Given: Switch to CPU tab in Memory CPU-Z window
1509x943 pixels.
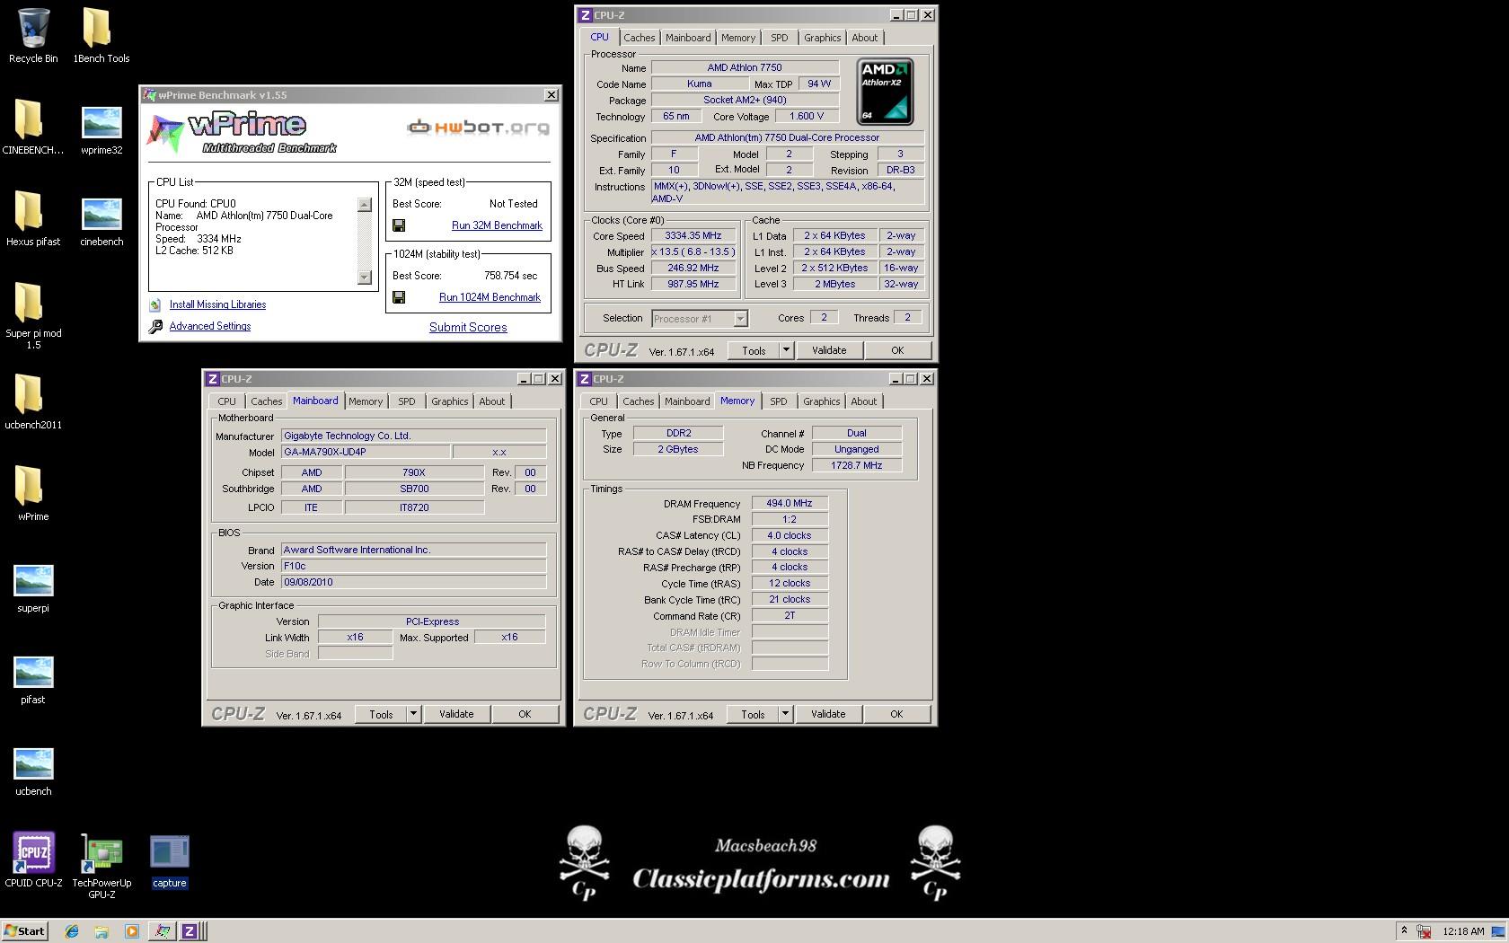Looking at the screenshot, I should coord(598,401).
